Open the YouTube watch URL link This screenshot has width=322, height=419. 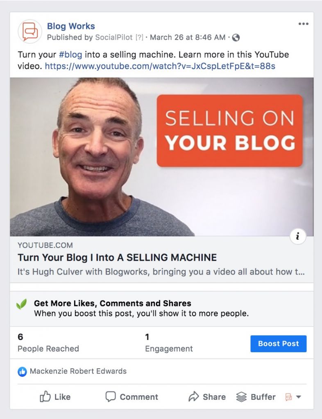pos(160,66)
